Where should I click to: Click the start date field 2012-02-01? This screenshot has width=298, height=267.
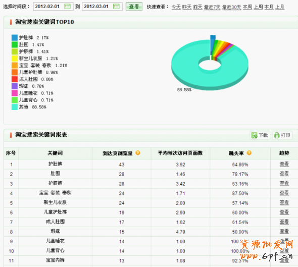pos(53,7)
